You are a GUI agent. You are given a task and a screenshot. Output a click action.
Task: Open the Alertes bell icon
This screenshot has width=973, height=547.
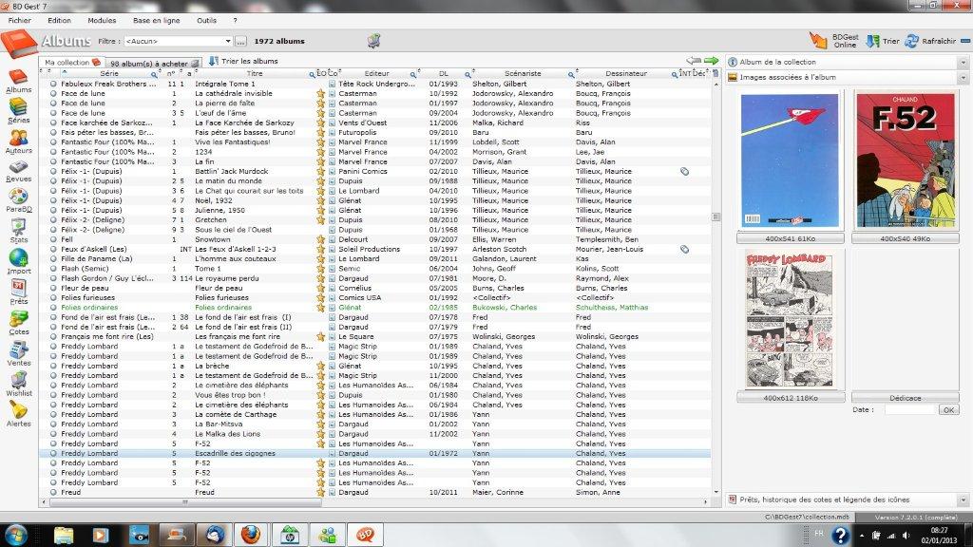pos(17,412)
